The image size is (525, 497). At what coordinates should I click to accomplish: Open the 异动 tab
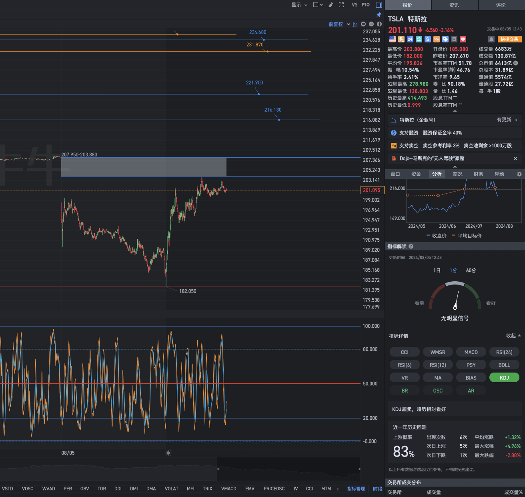[499, 174]
